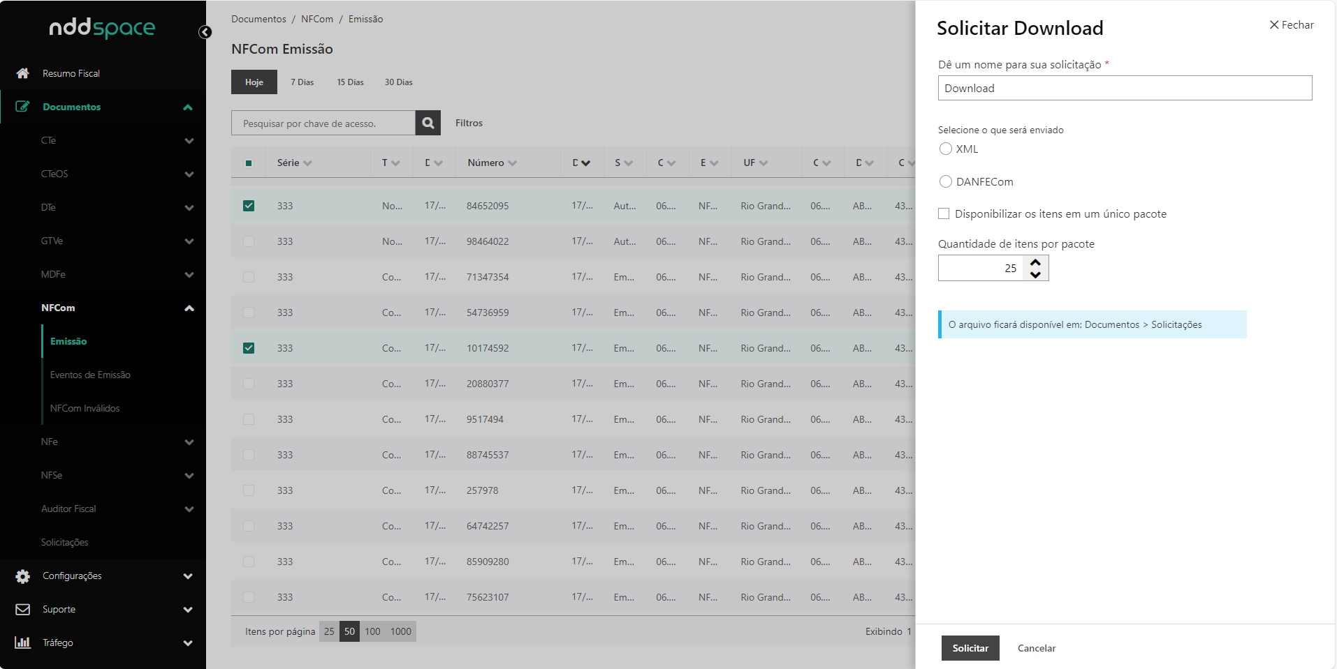Viewport: 1337px width, 669px height.
Task: Collapse sidebar using the arrow icon
Action: (x=205, y=32)
